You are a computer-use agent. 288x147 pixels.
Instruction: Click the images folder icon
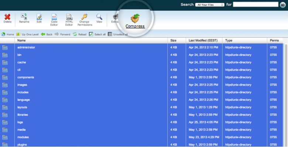click(5, 85)
